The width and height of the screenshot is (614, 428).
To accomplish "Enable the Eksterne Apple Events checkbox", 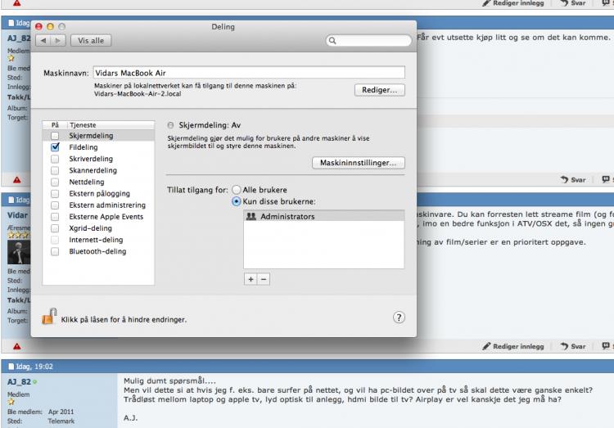I will [x=55, y=217].
